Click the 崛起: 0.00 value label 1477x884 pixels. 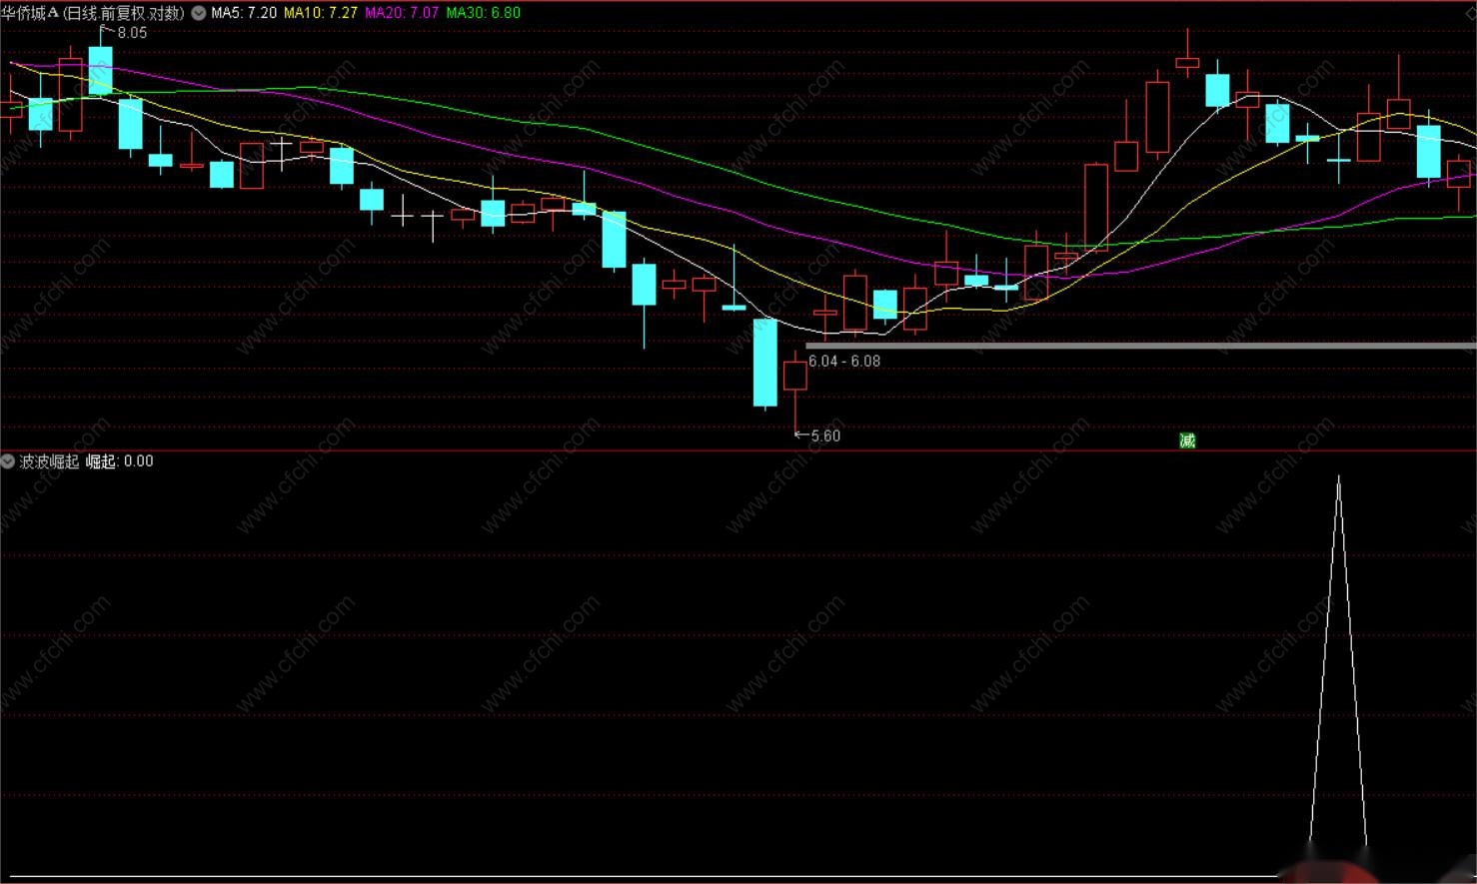[x=120, y=461]
